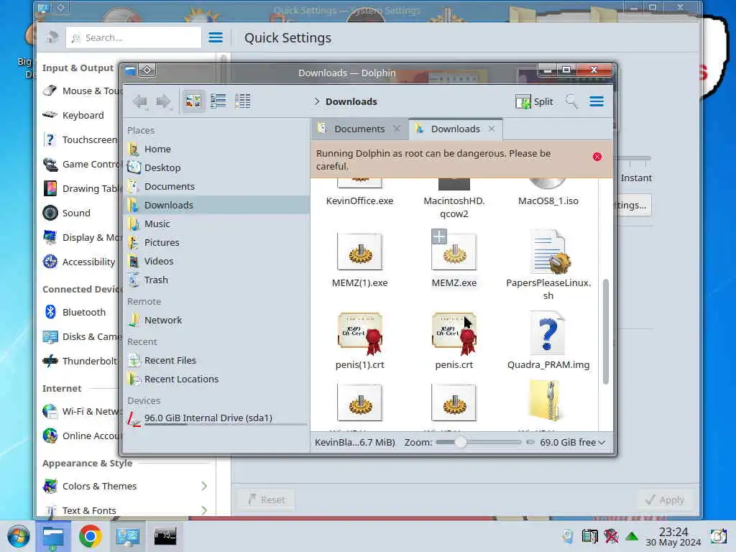This screenshot has width=736, height=552.
Task: Go forward with Dolphin's forward arrow
Action: point(163,101)
